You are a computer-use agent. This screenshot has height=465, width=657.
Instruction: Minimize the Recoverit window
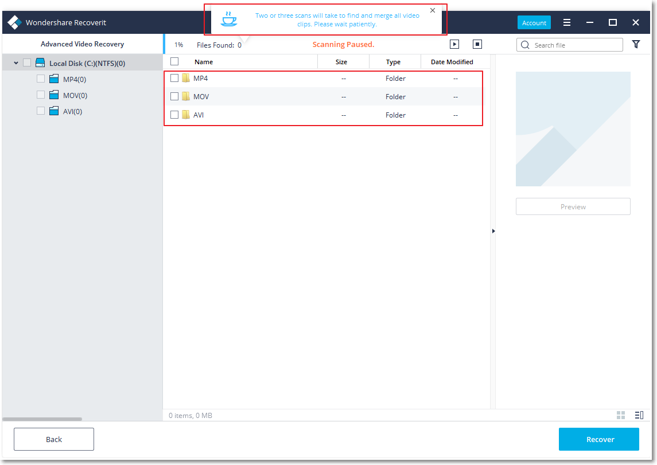(x=590, y=22)
